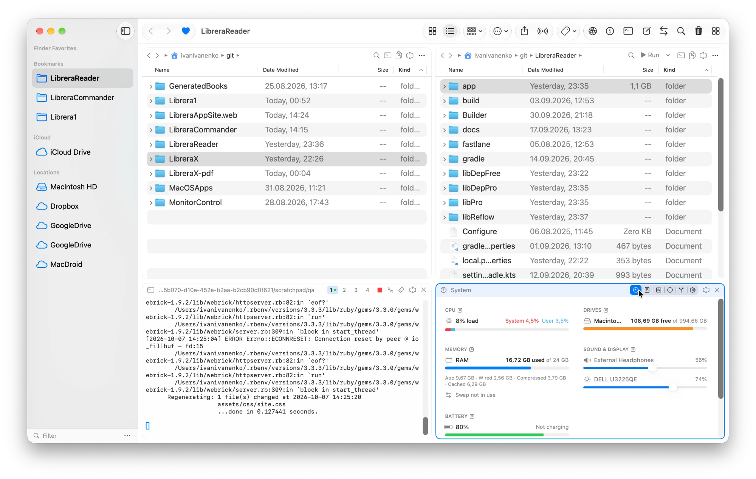Open the clock history icon in System panel

(670, 290)
